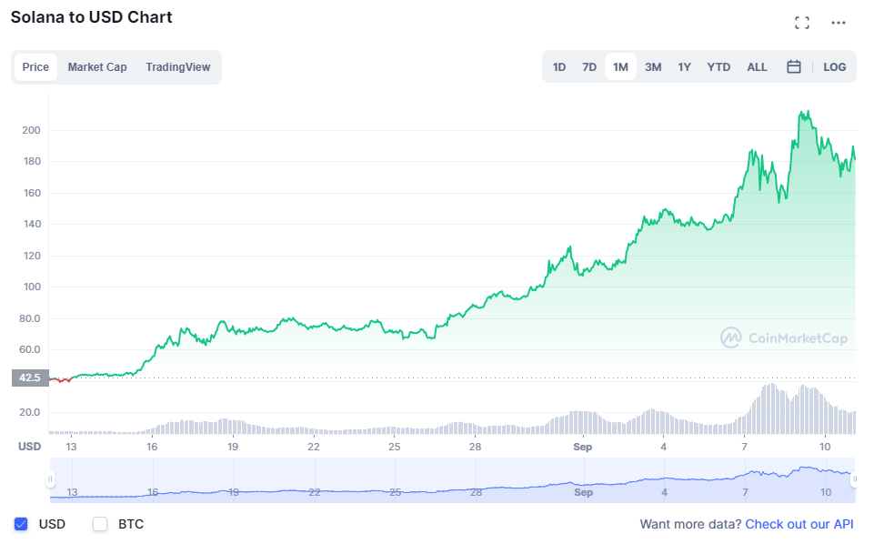Switch to the Price tab

(35, 67)
